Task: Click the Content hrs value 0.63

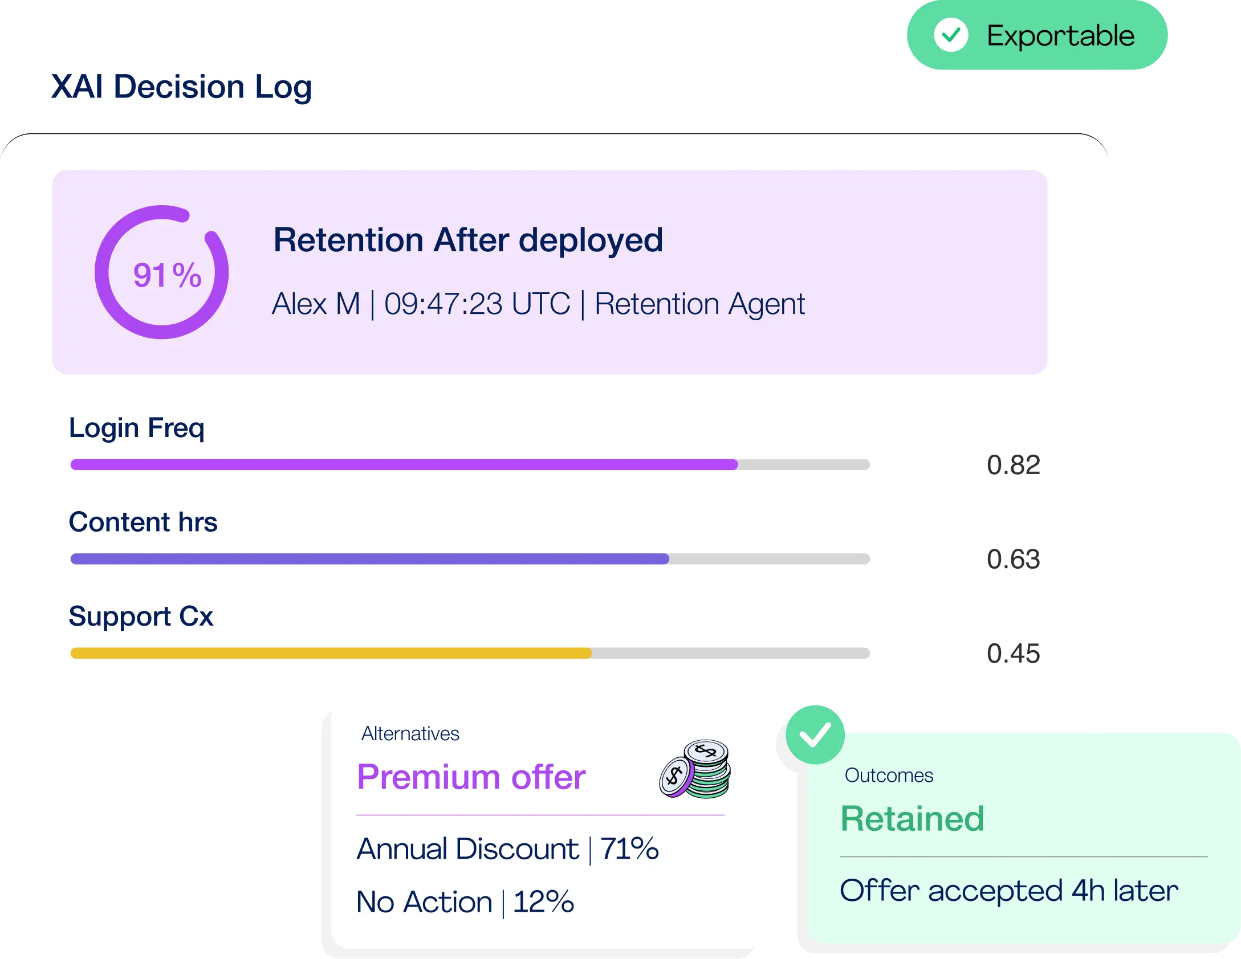Action: point(1013,559)
